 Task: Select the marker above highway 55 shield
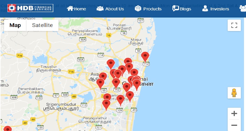pos(100,83)
